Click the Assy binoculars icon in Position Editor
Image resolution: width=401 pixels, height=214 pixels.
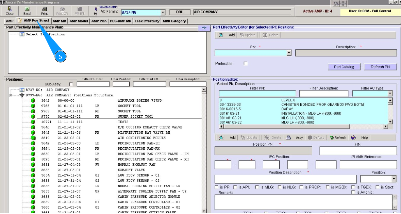289,138
